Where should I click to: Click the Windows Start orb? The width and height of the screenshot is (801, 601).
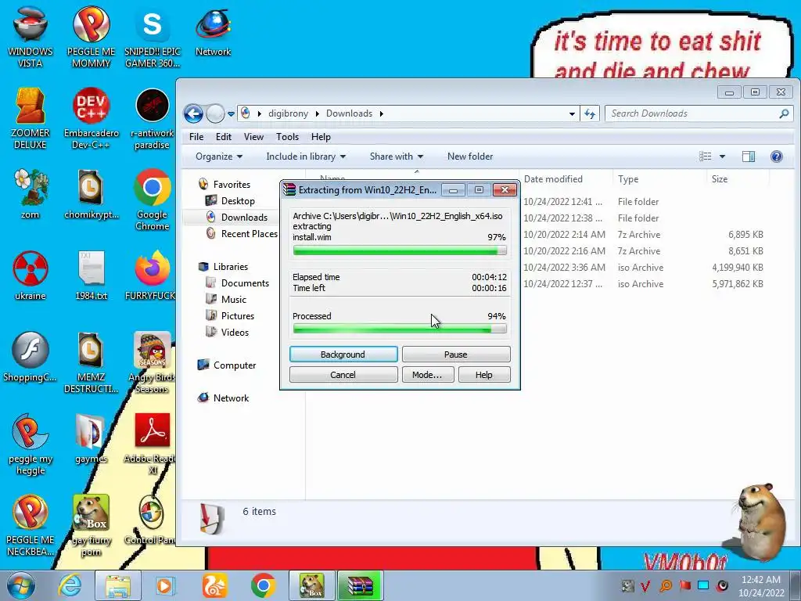click(x=20, y=585)
